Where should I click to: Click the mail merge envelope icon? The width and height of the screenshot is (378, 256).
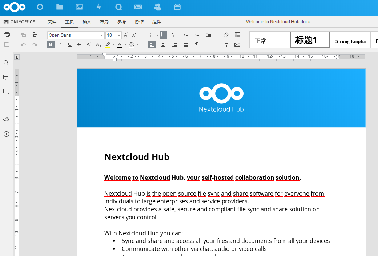coord(237,44)
